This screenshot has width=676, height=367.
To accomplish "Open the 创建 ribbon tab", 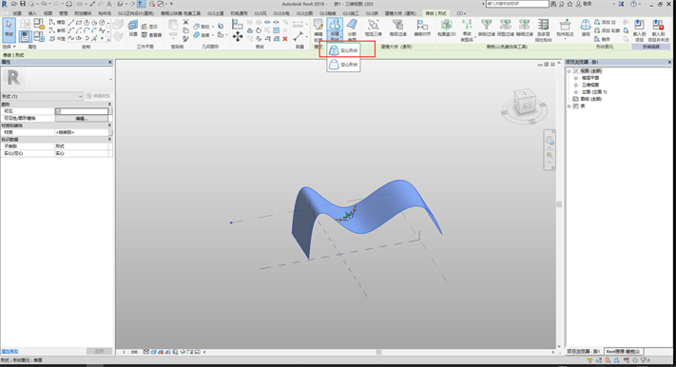I will pyautogui.click(x=17, y=13).
